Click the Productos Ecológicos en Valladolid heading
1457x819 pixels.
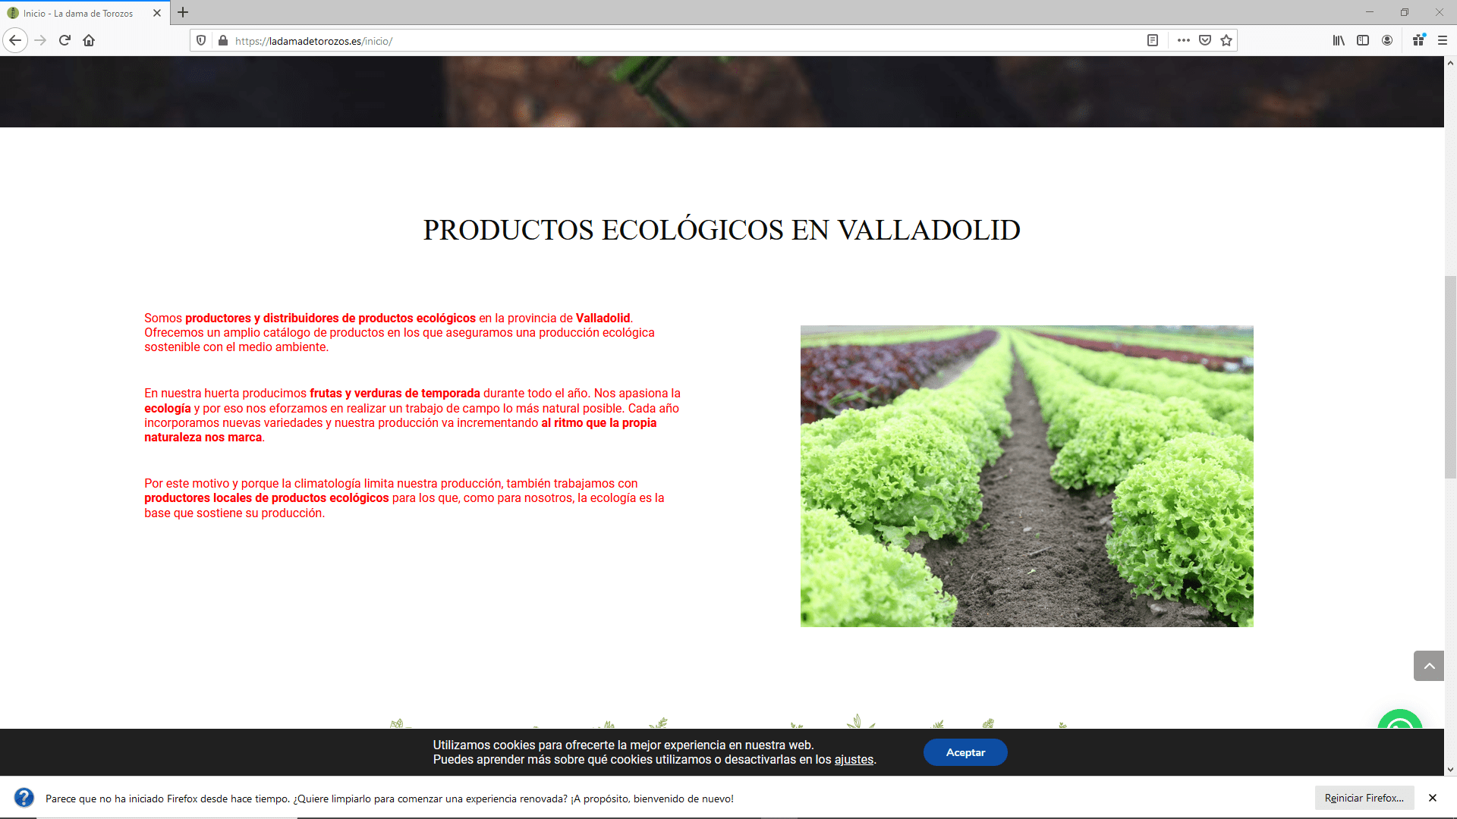(722, 230)
